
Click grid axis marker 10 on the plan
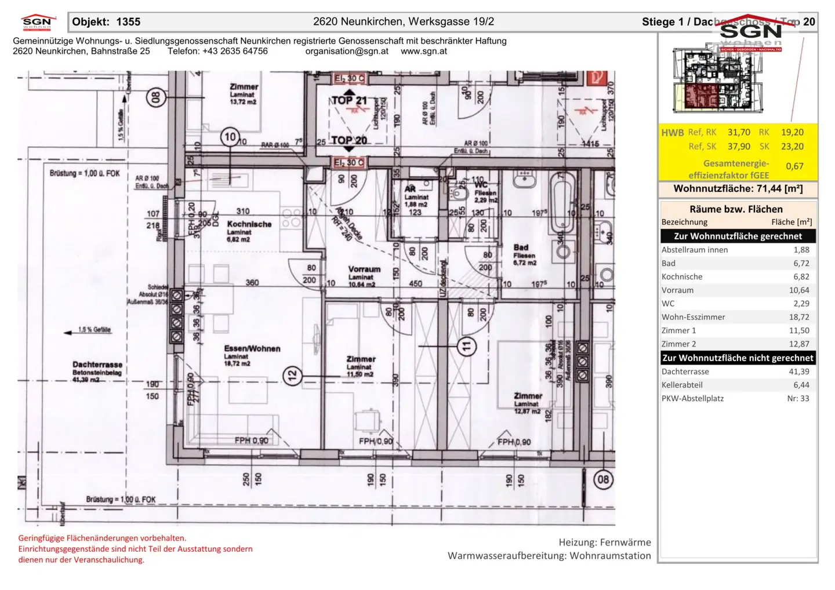tap(230, 137)
